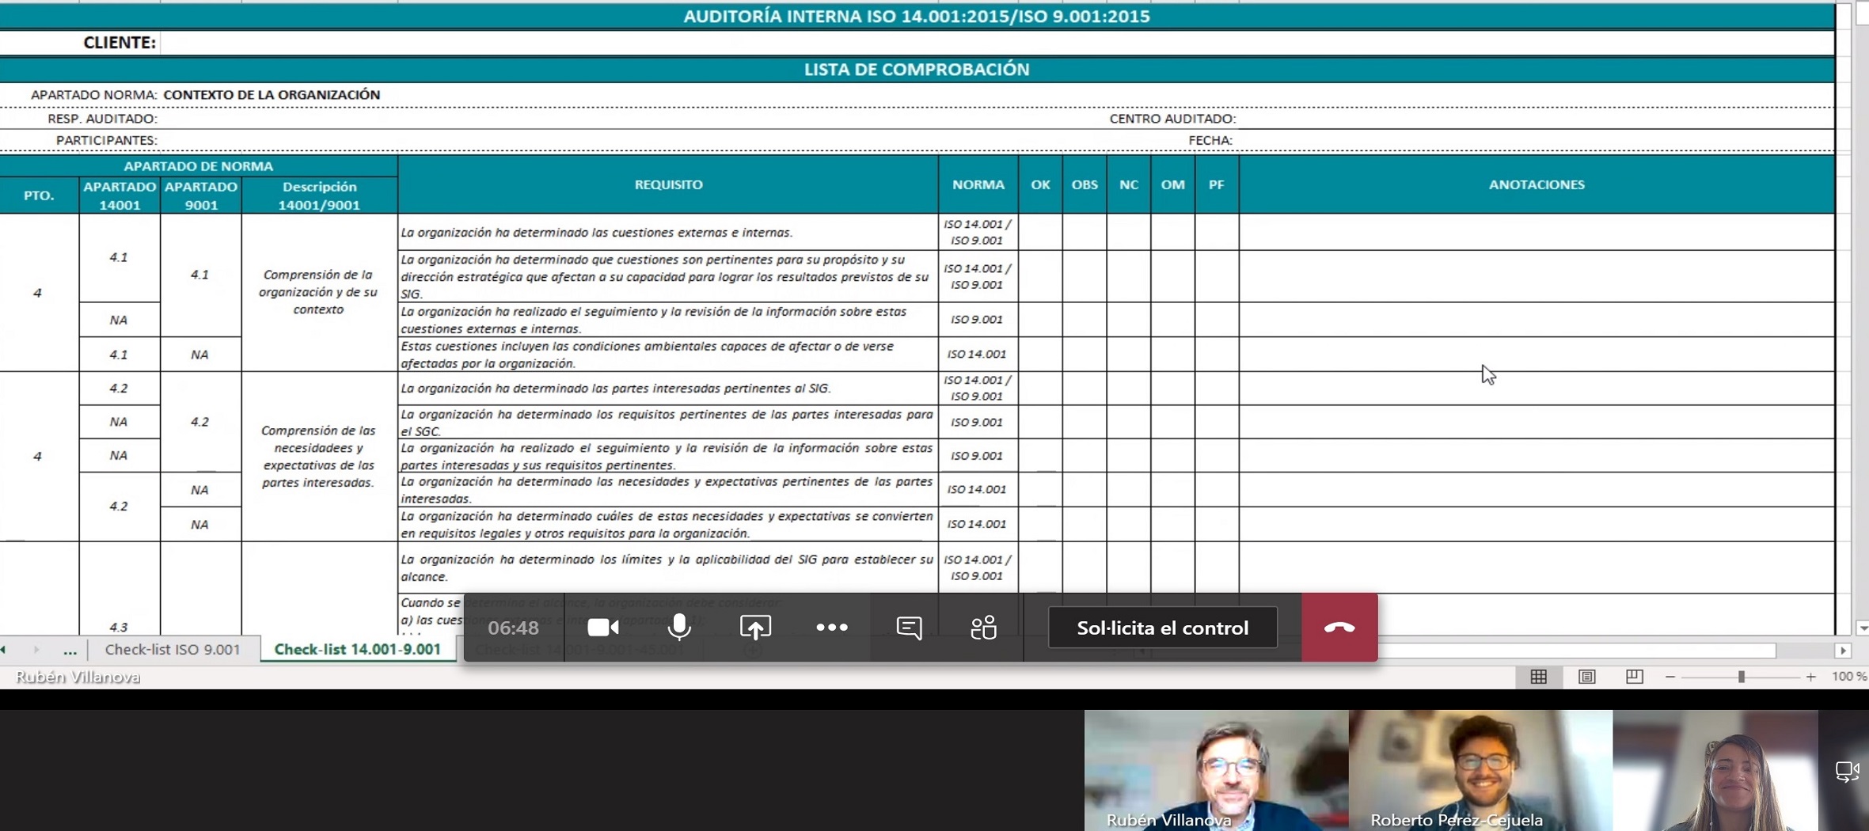Click FECHA label

coord(1210,140)
